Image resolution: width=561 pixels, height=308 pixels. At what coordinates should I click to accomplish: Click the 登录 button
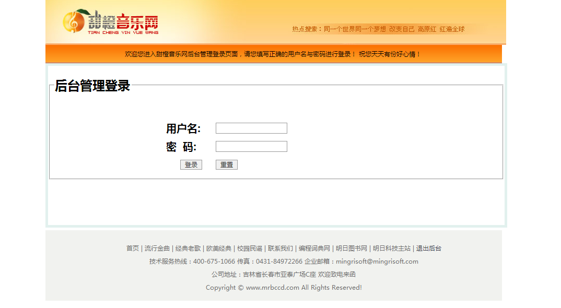point(191,164)
